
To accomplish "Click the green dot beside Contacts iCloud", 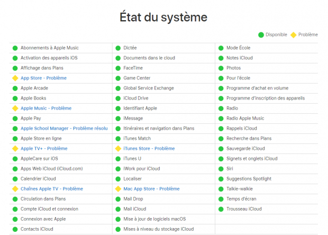I will (x=15, y=229).
